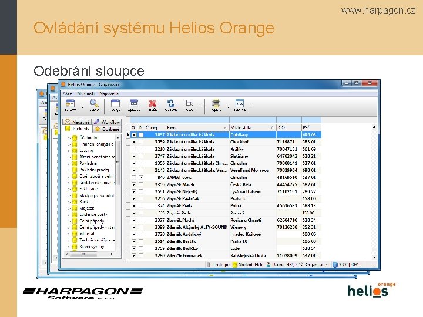423x317 pixels.
Task: Click the magnifying glass search toolbar icon
Action: tap(94, 103)
